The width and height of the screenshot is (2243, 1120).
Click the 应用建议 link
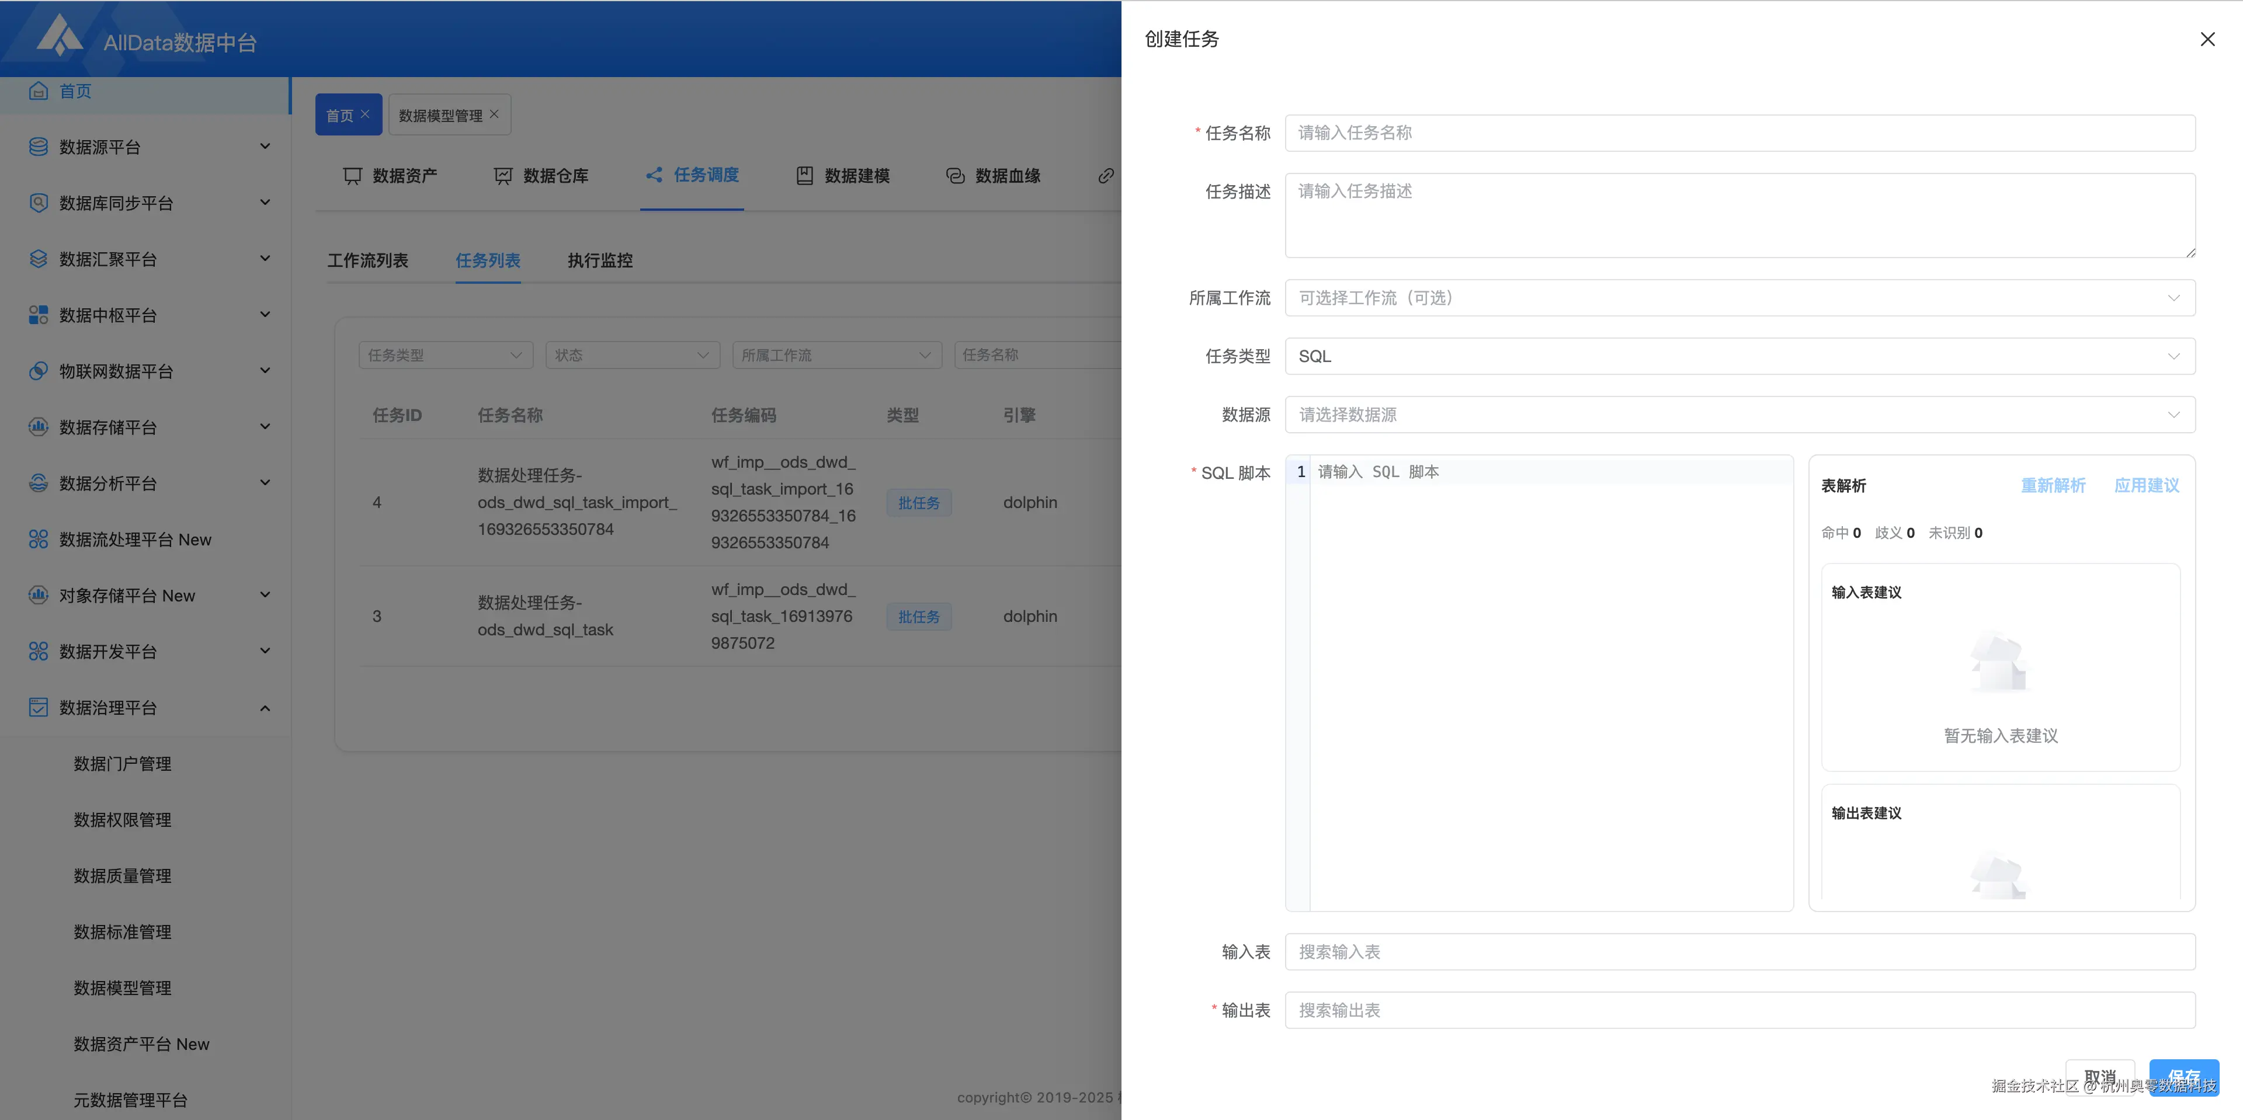(2147, 486)
